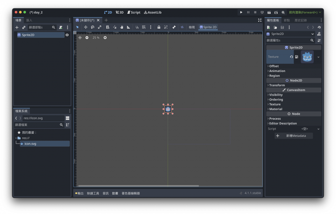Open snapping options three-dot menu
Viewport: 336px width, 214px height.
click(151, 27)
